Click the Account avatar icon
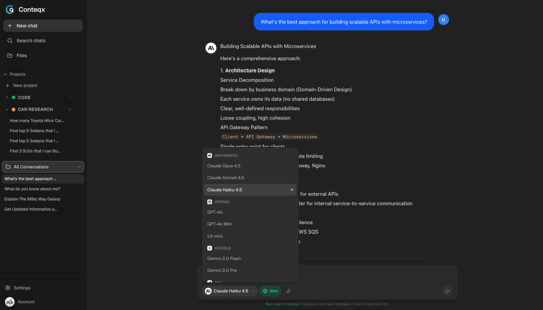The image size is (543, 310). coord(9,302)
